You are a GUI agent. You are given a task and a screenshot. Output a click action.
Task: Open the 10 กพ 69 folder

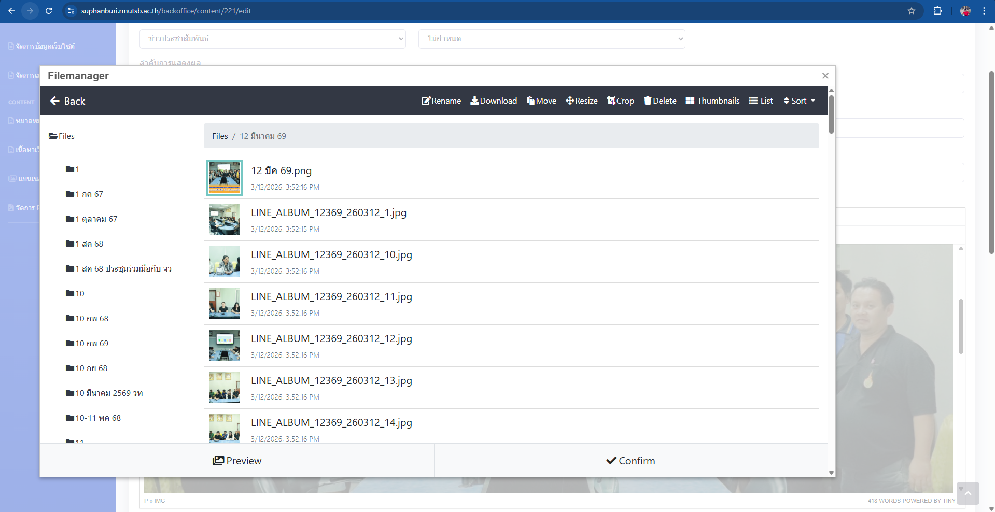(91, 343)
